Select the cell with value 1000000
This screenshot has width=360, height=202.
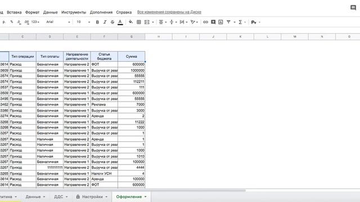tap(131, 70)
